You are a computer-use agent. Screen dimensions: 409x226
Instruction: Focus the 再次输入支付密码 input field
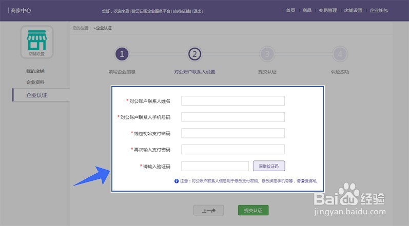(x=233, y=150)
